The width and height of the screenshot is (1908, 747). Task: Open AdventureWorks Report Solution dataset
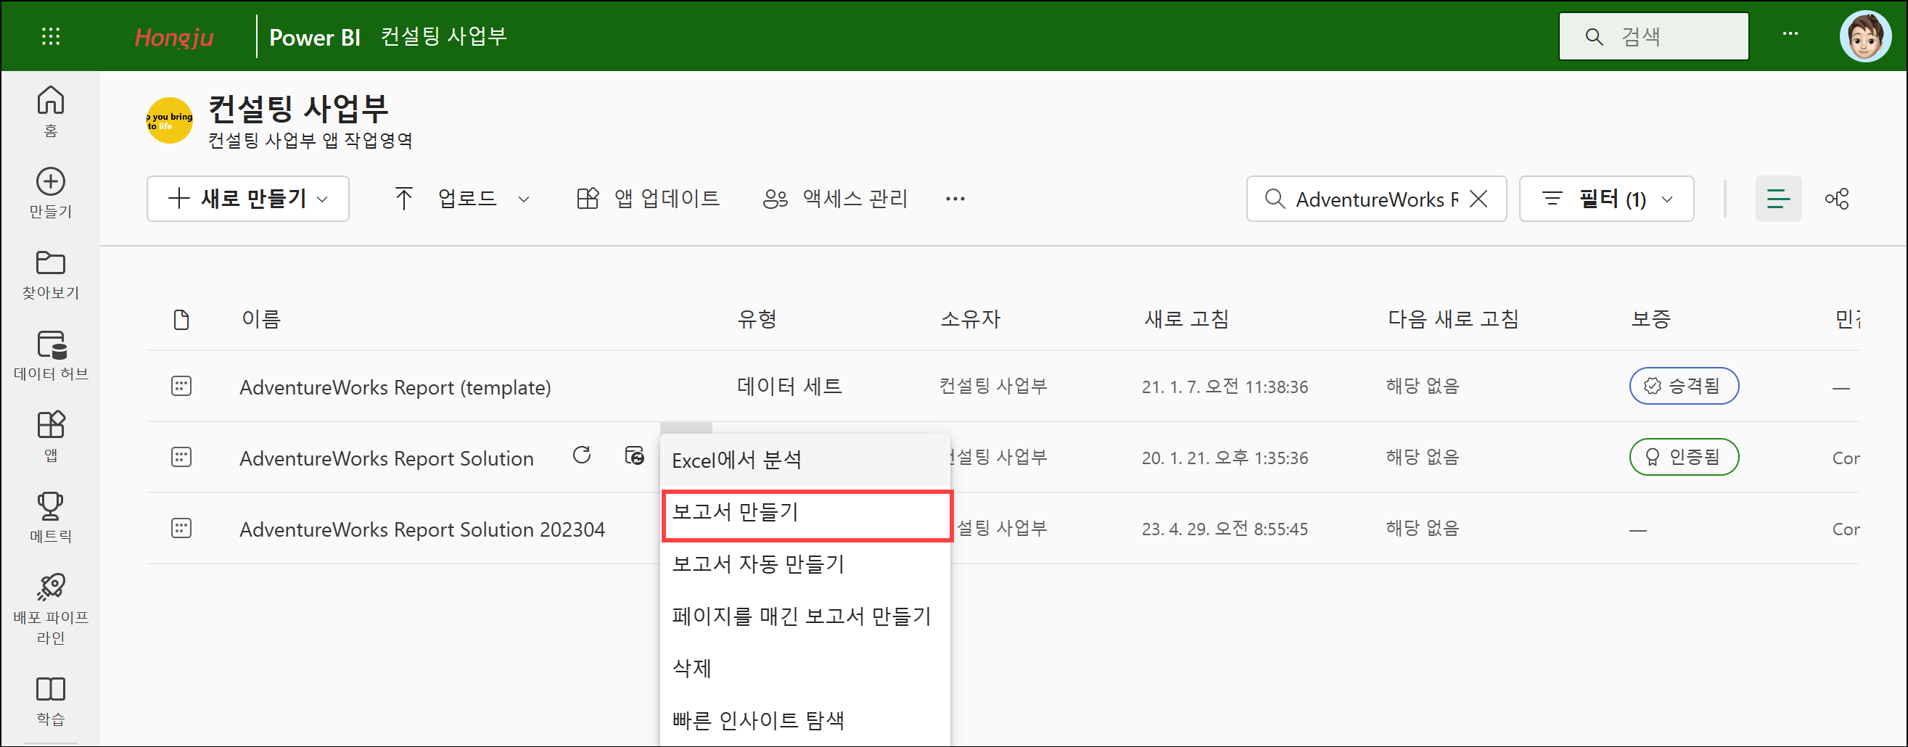[386, 458]
